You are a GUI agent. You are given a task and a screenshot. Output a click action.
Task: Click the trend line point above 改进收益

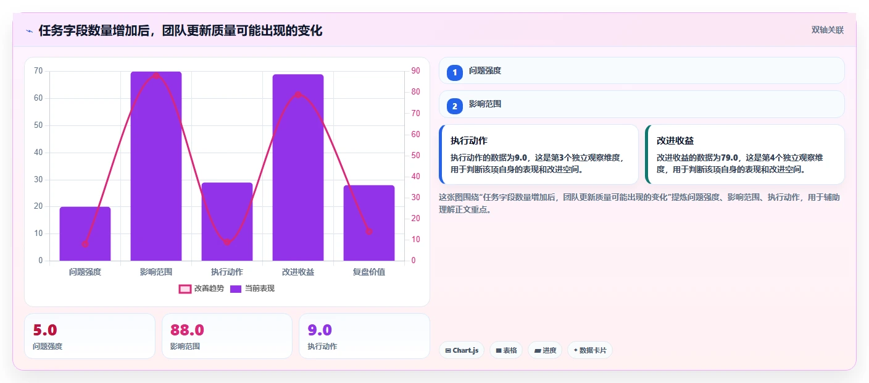[x=298, y=95]
